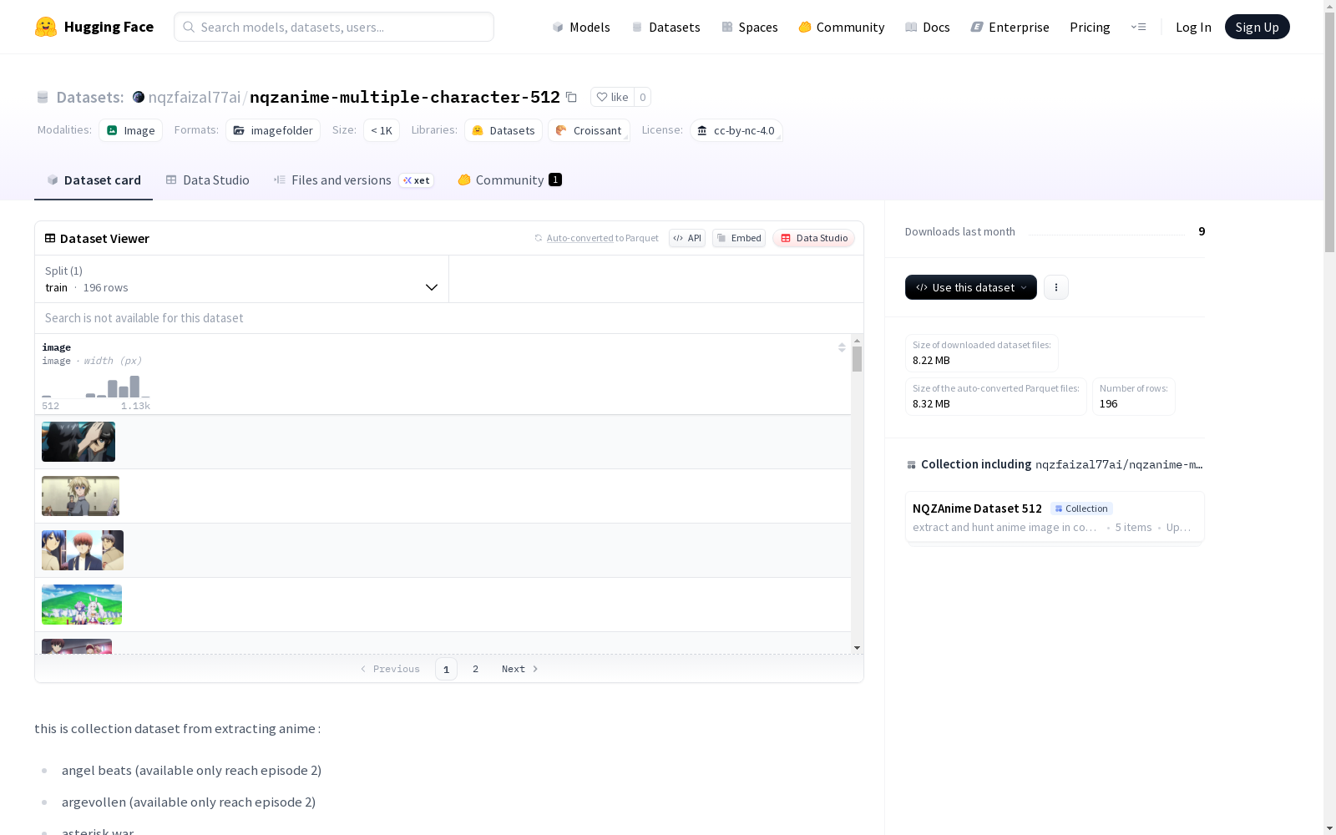Open Community in top navigation
This screenshot has height=835, width=1336.
842,27
